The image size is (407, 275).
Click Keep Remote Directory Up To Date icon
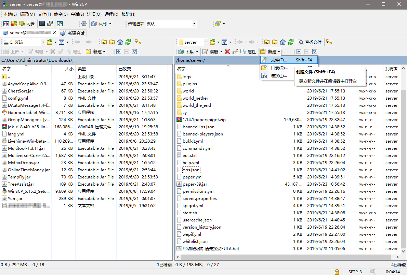pos(60,24)
